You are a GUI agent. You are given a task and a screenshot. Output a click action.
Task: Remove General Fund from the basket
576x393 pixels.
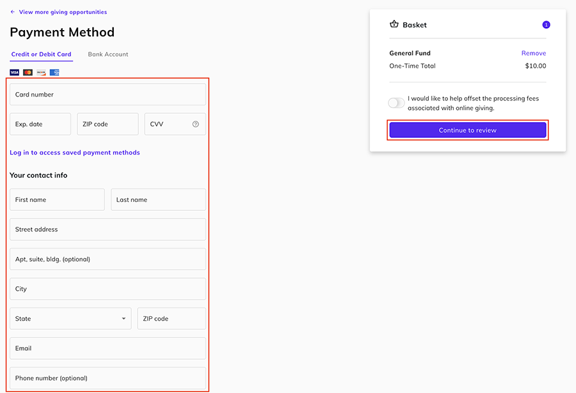click(533, 53)
